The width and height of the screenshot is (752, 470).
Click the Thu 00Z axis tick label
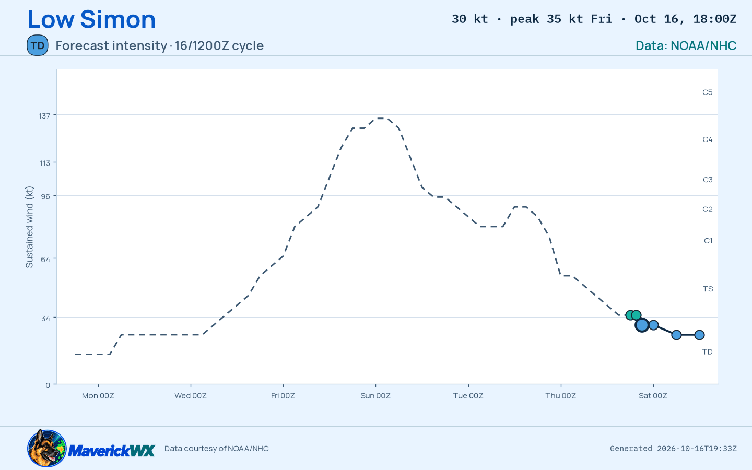pyautogui.click(x=561, y=396)
